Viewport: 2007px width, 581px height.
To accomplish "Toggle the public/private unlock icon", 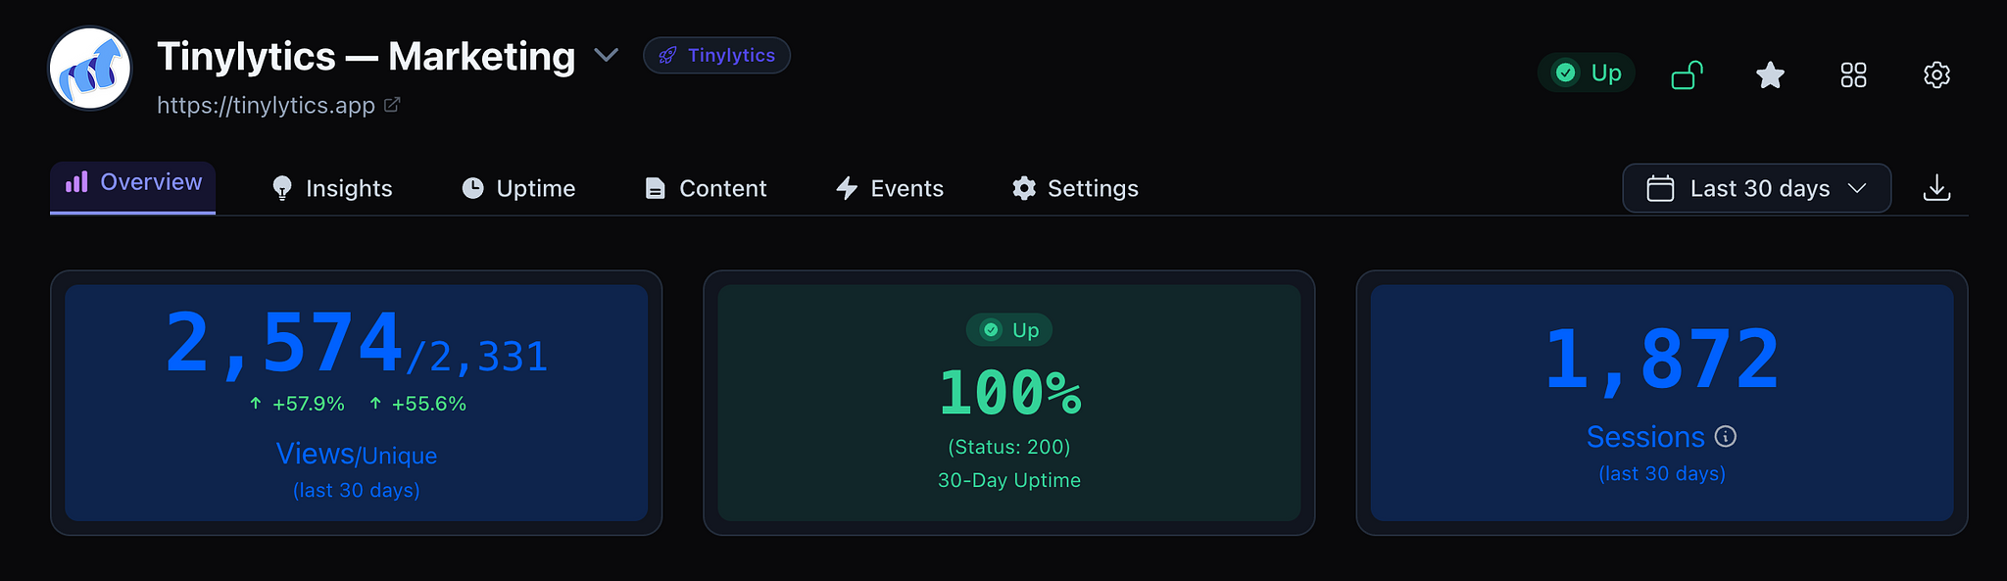I will pos(1687,74).
